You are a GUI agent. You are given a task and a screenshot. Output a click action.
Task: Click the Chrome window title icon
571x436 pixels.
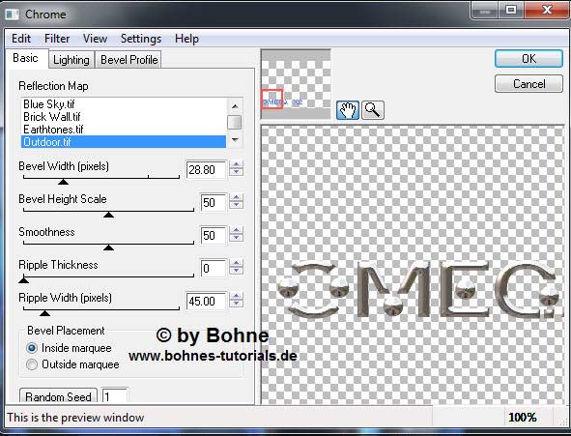pos(13,15)
